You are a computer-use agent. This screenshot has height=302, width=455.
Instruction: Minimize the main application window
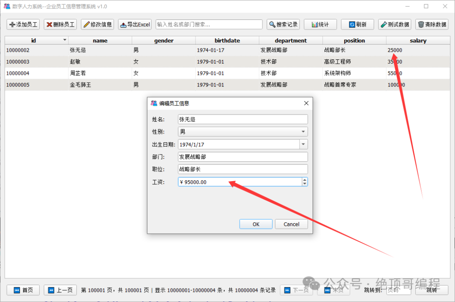407,6
